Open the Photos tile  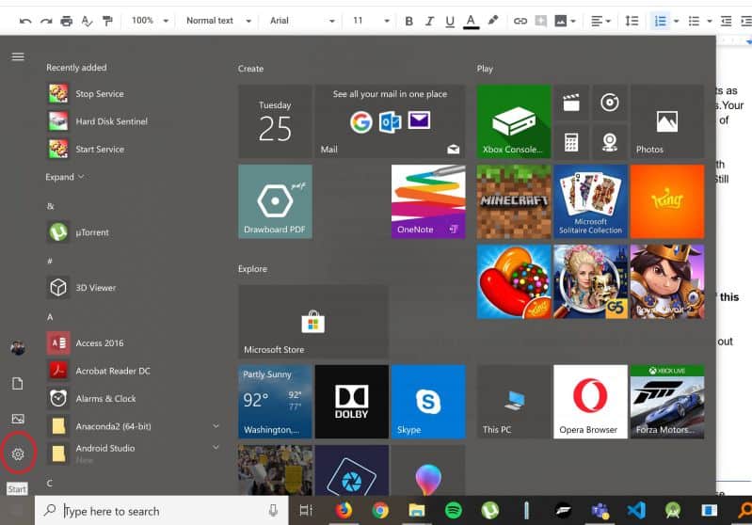(x=667, y=121)
